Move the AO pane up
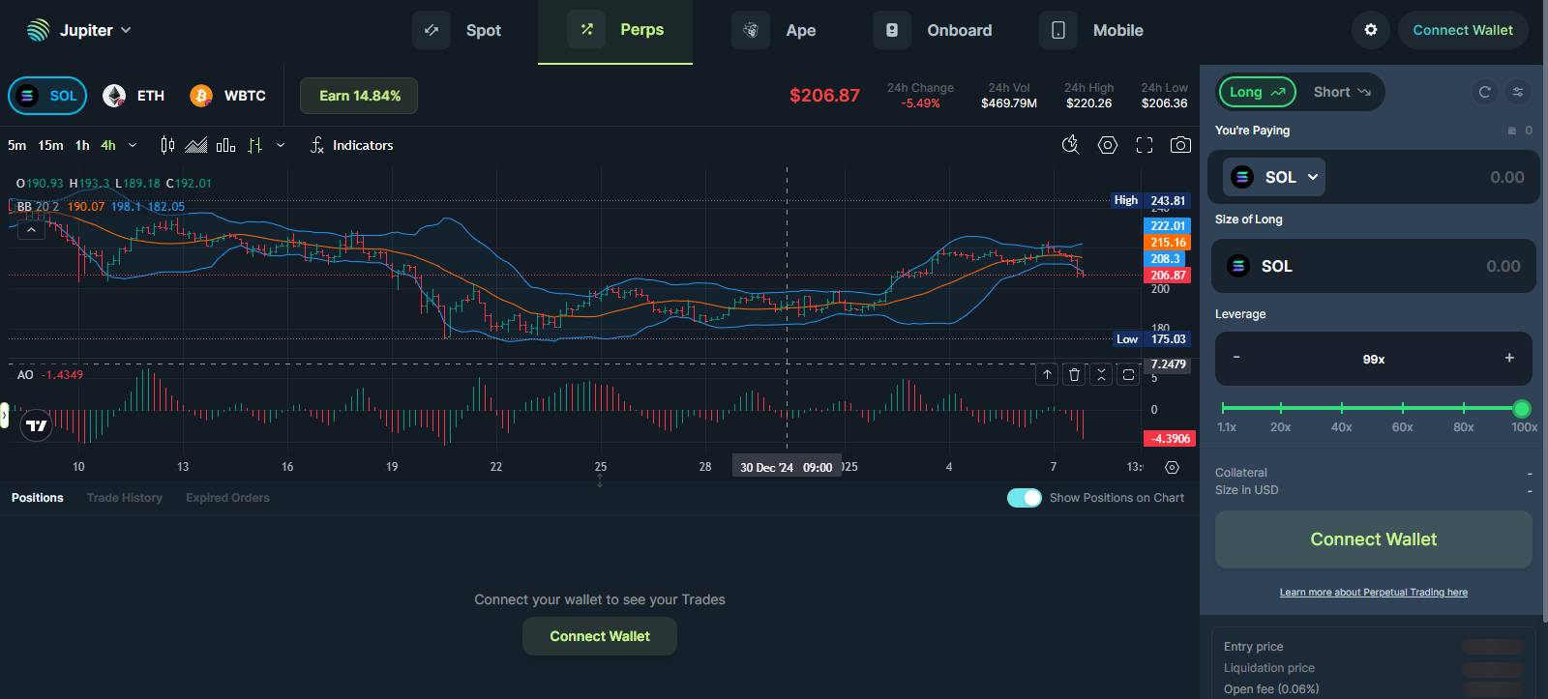The width and height of the screenshot is (1548, 699). click(x=1047, y=374)
